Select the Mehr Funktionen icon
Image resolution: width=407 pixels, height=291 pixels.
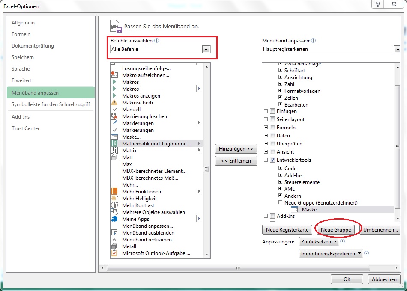point(114,191)
